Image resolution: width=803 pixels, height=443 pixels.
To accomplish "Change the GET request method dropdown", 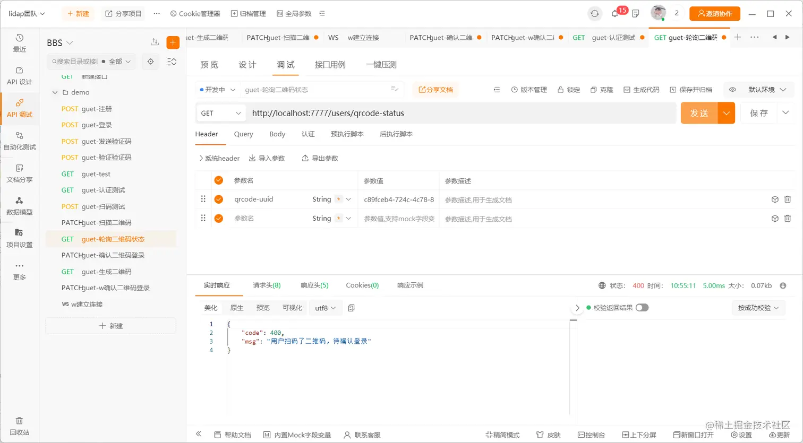I will 221,113.
